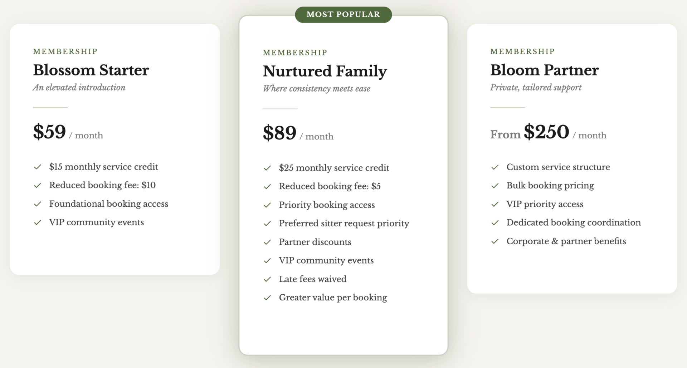This screenshot has height=368, width=687.
Task: Click checkmark beside Custom service structure
Action: [495, 167]
